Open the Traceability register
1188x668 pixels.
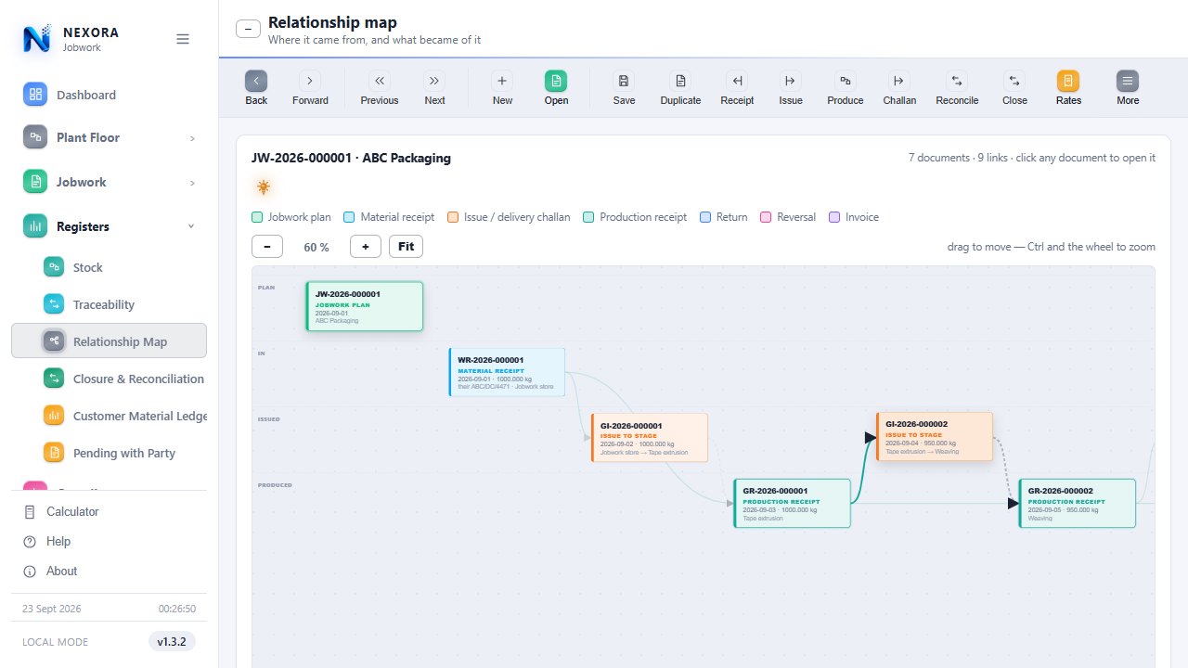coord(110,304)
